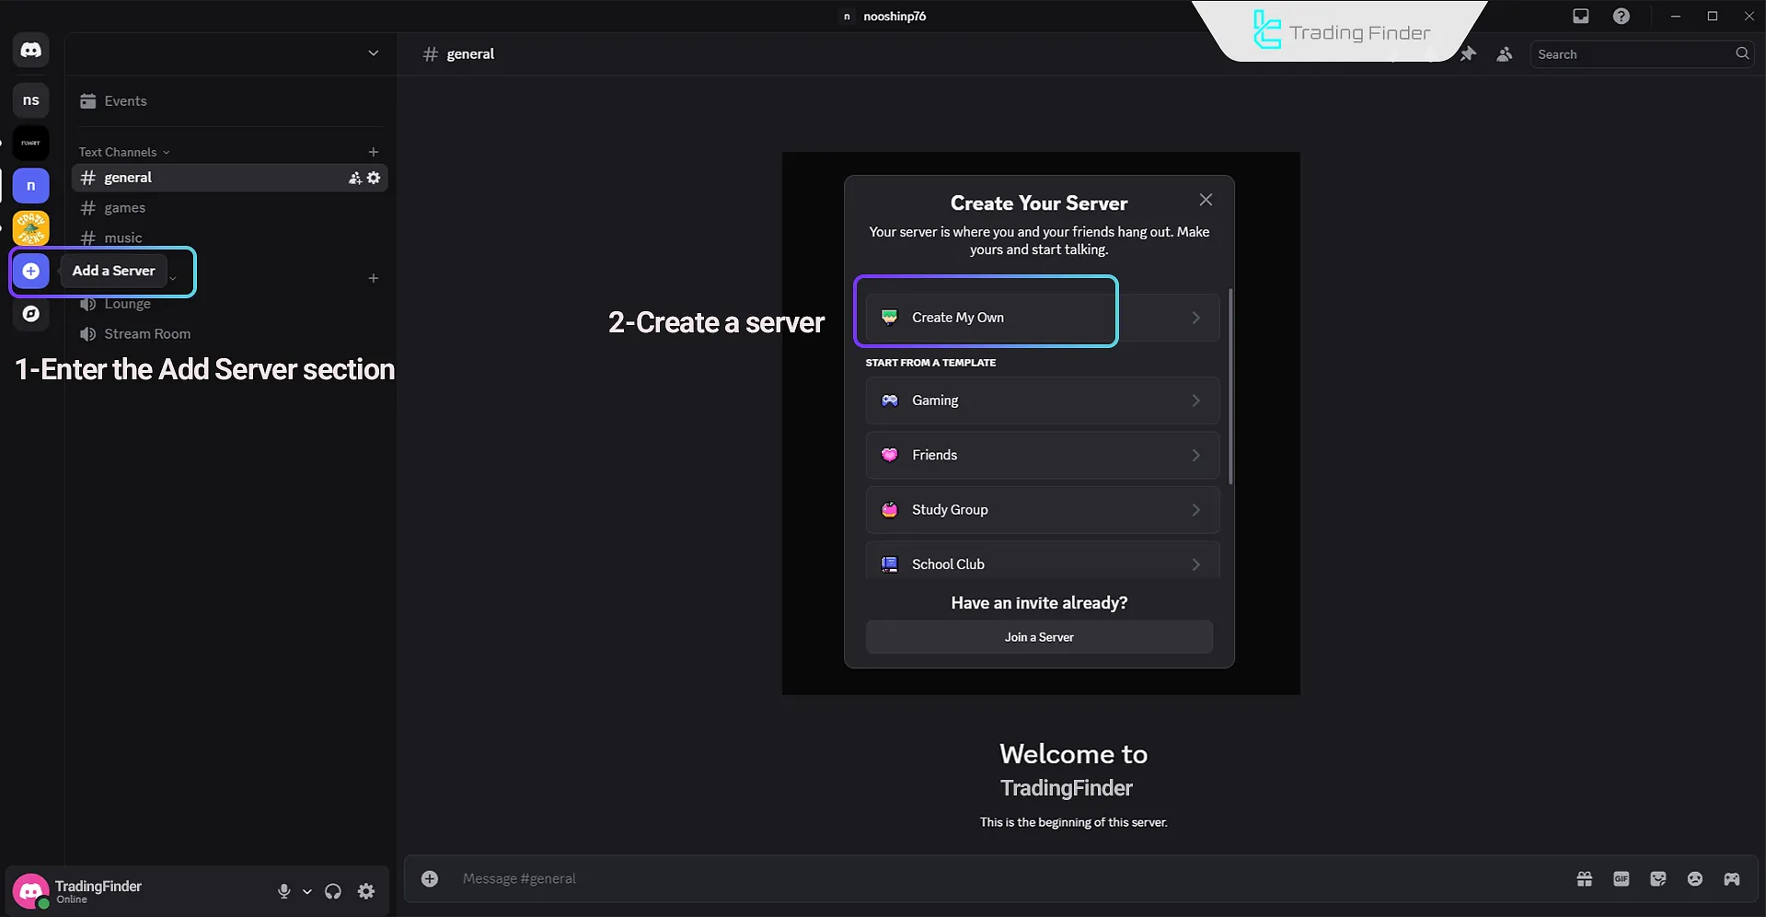Open the sticker picker

[1657, 878]
